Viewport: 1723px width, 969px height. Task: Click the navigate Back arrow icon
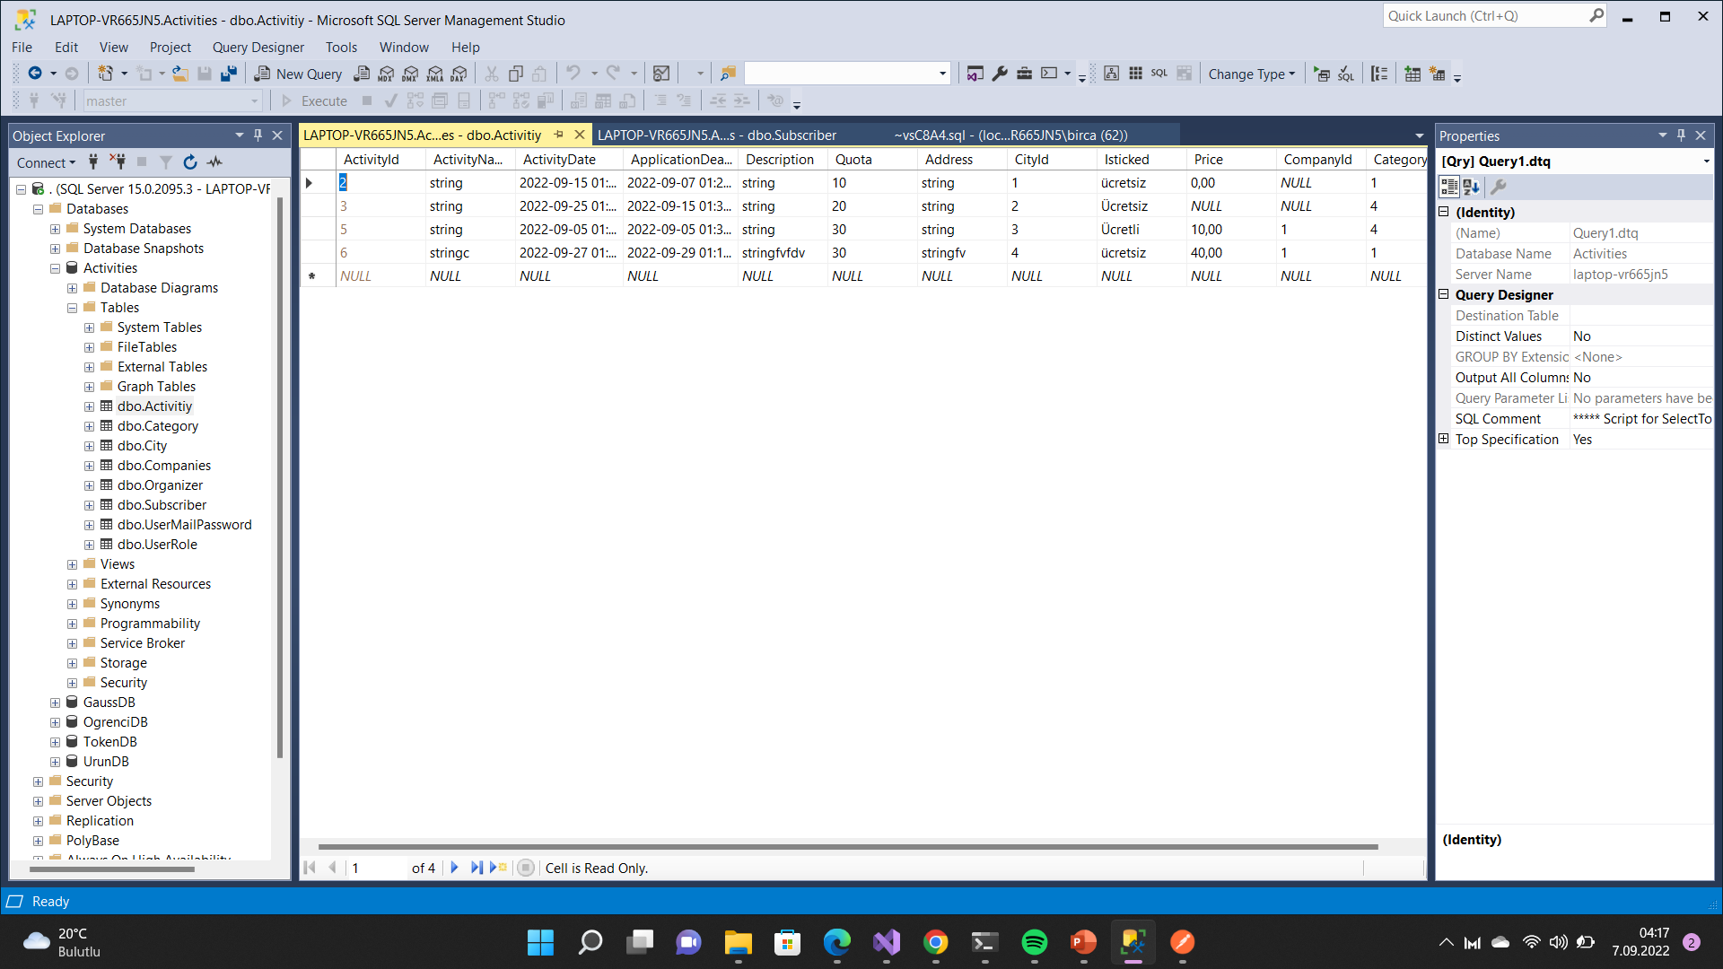(x=35, y=74)
